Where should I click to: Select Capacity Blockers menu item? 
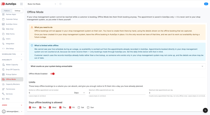tap(12, 84)
